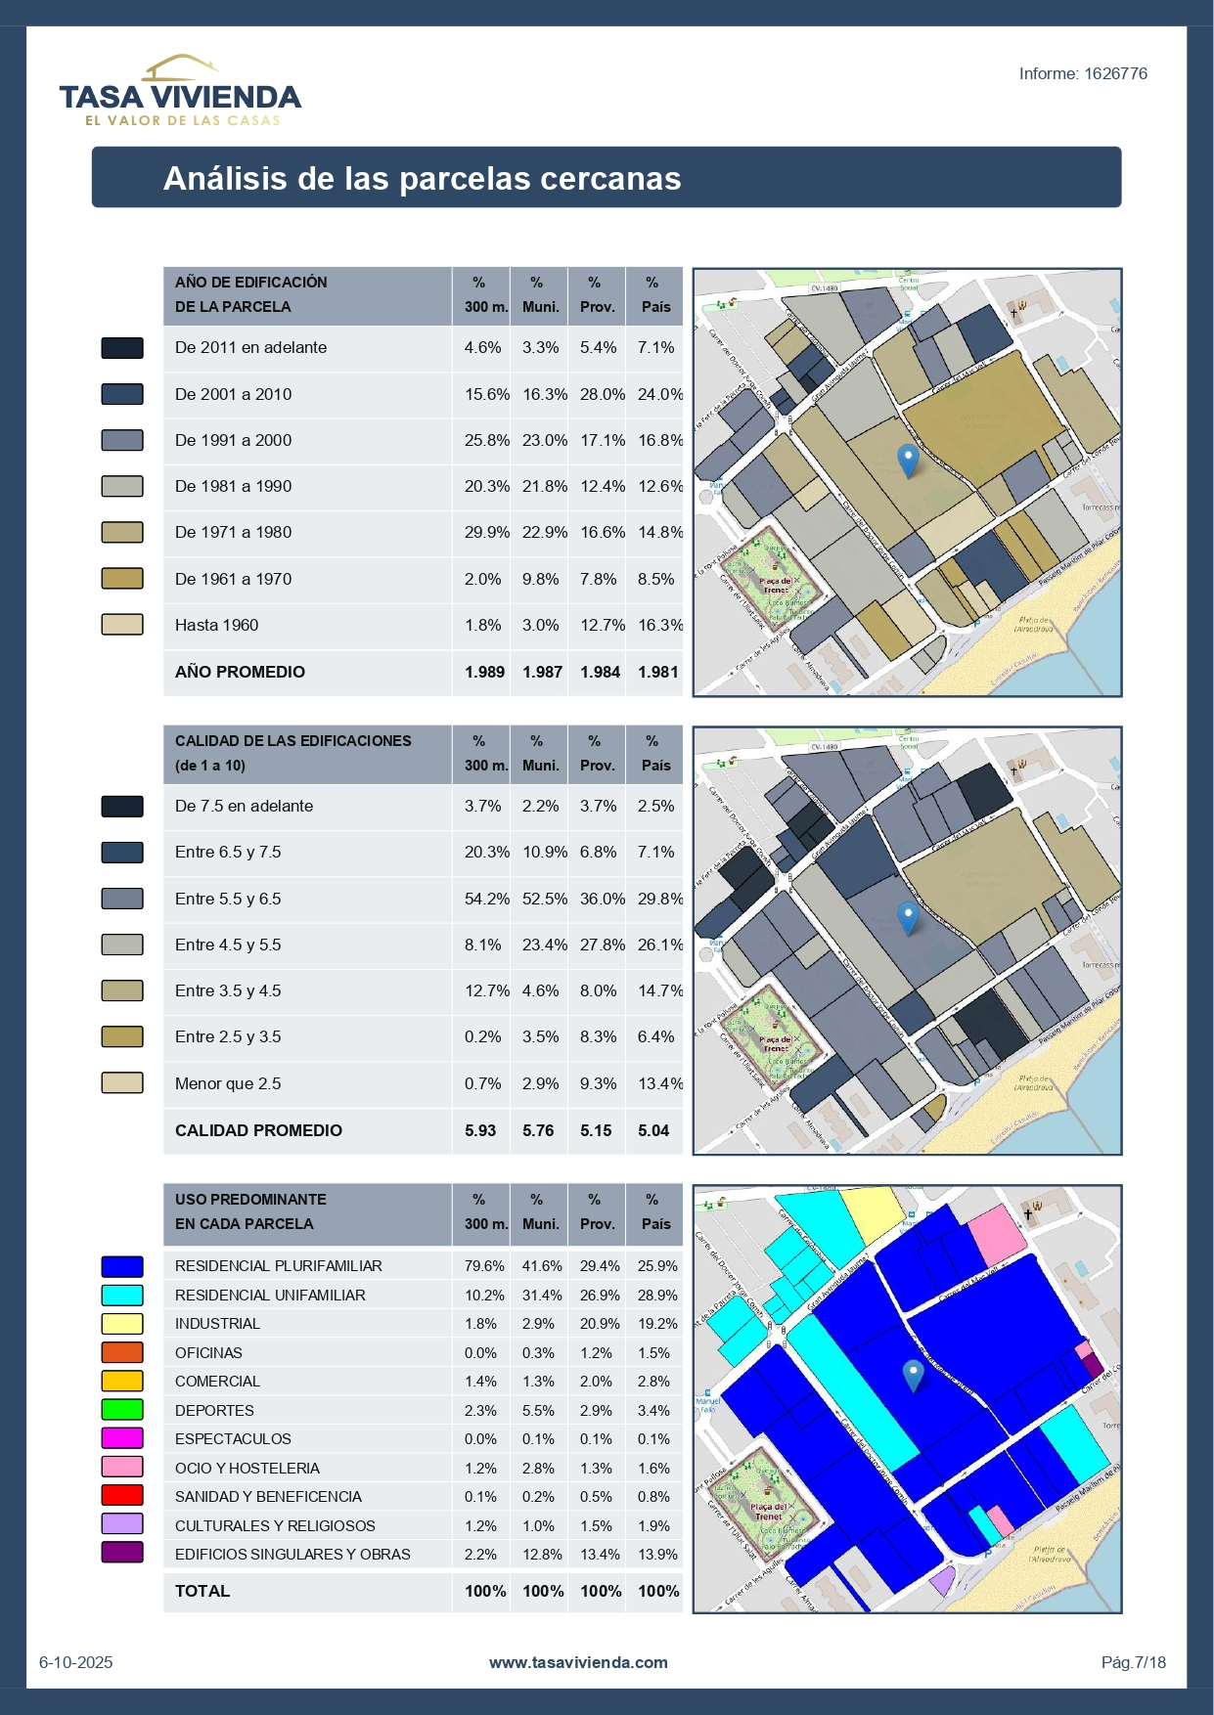Click the purple Edificios Singulares y Obras swatch

(x=122, y=1554)
